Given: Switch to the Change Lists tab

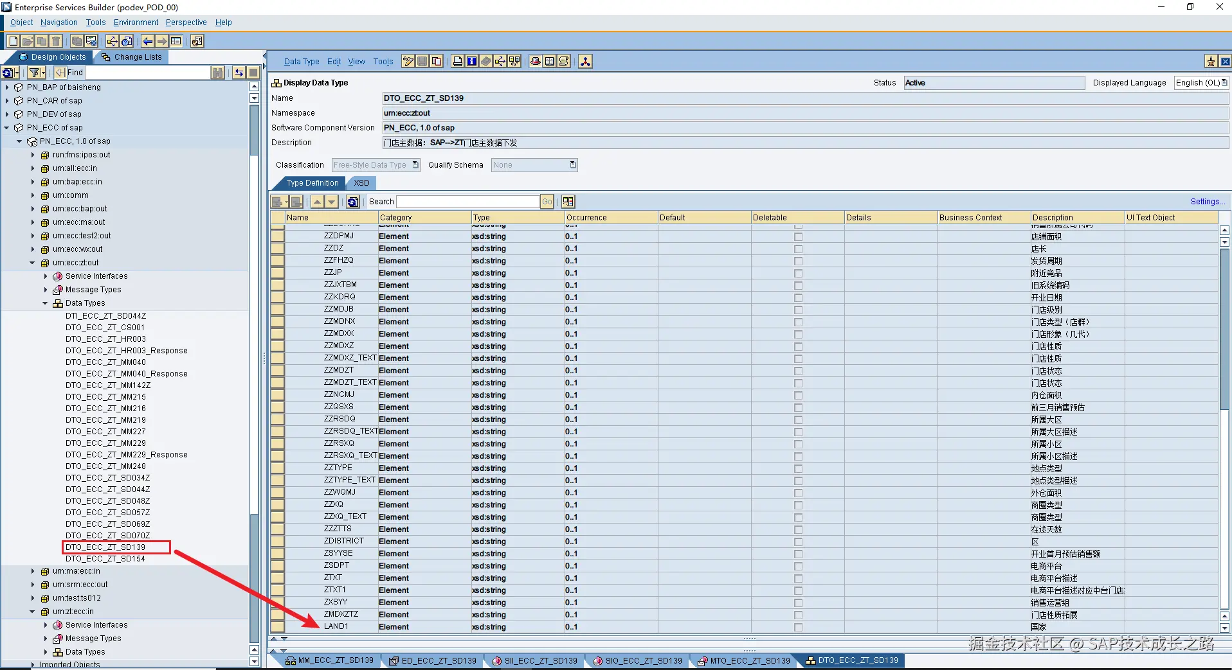Looking at the screenshot, I should tap(132, 57).
